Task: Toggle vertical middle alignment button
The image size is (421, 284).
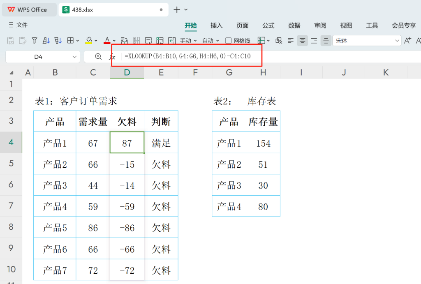Action: click(326, 41)
